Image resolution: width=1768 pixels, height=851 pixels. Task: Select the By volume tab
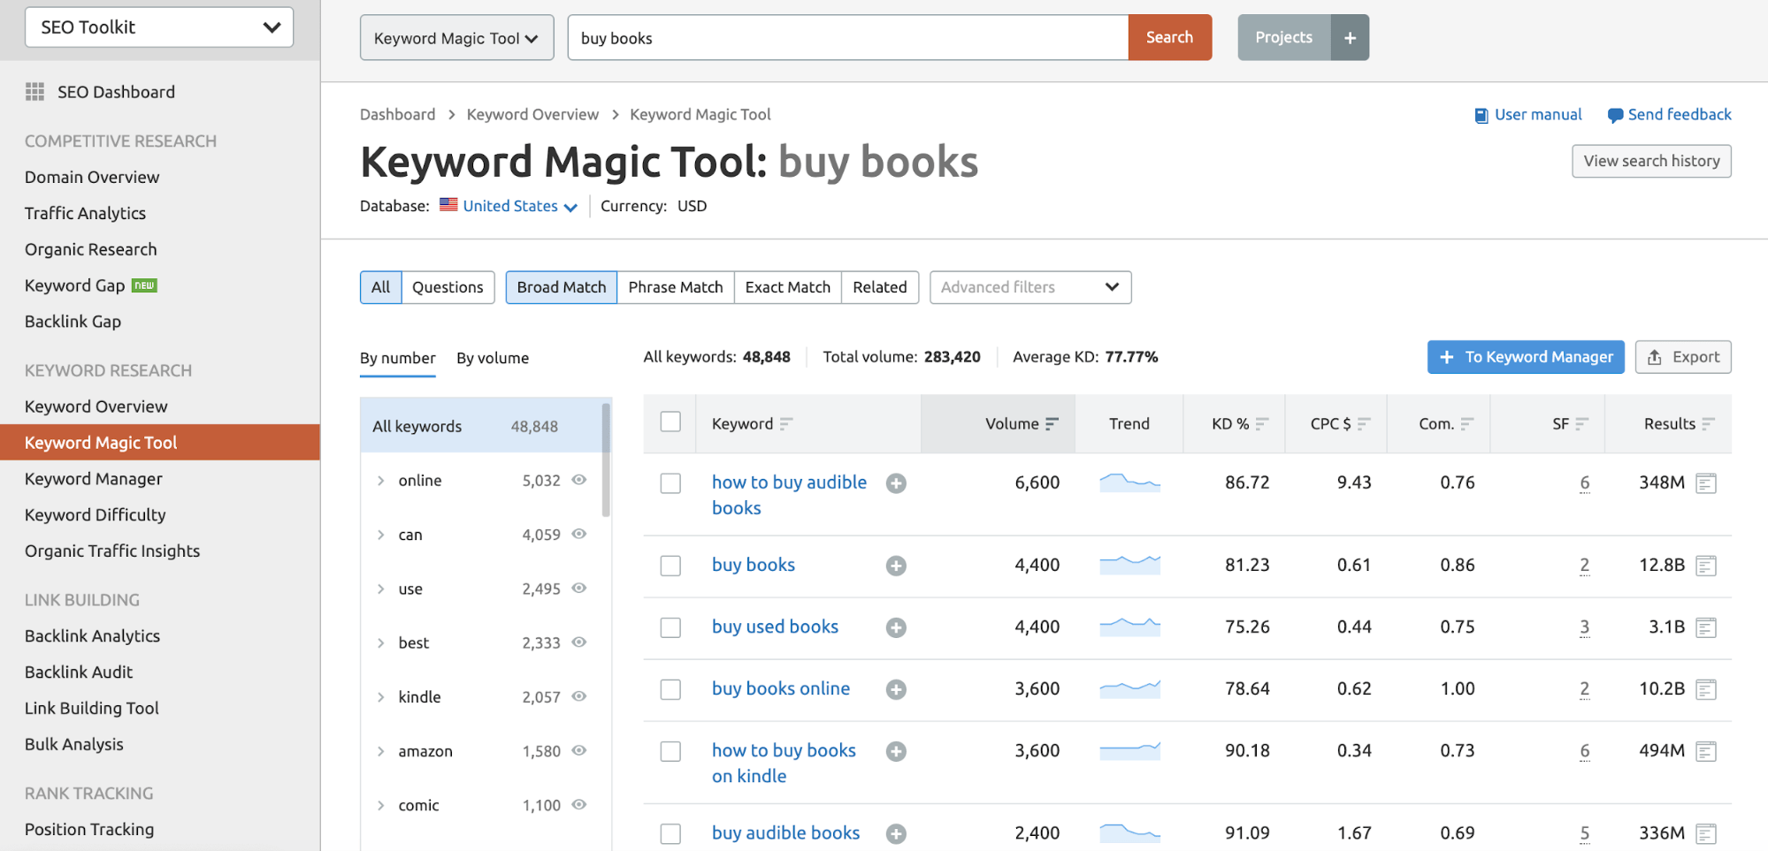pyautogui.click(x=493, y=358)
